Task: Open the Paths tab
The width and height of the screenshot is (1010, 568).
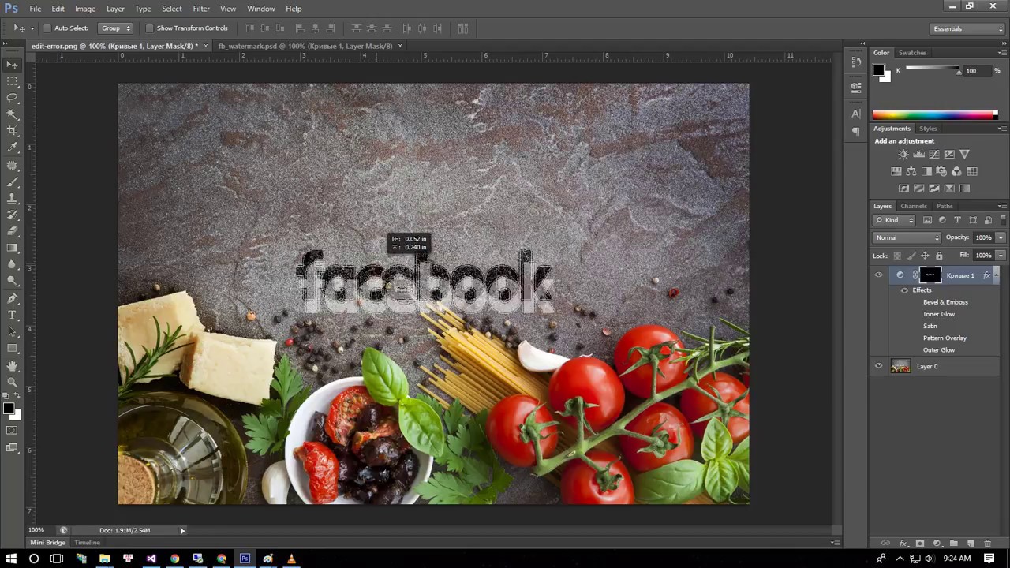Action: click(945, 207)
